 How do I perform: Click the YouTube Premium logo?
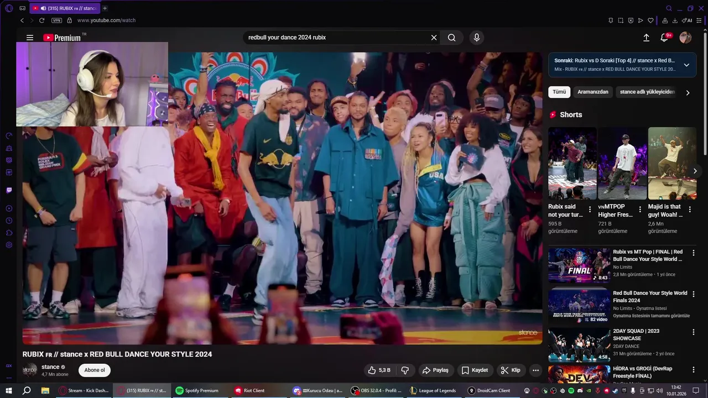[62, 38]
